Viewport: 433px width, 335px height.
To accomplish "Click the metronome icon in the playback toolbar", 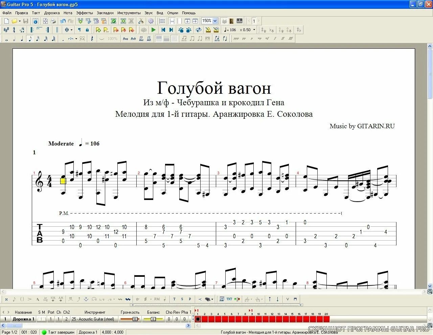I will 208,30.
